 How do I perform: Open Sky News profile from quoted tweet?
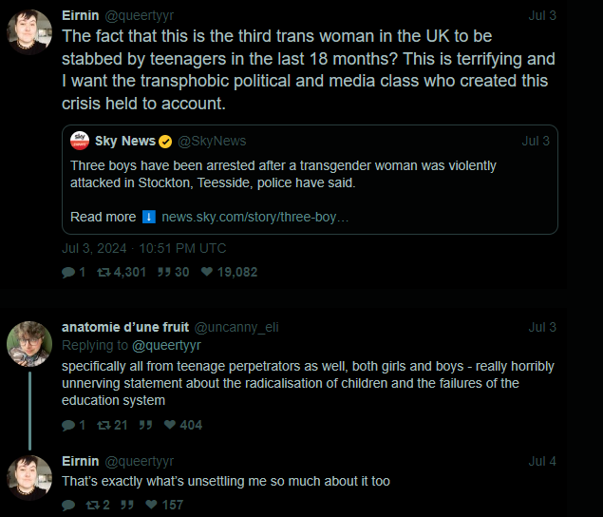pyautogui.click(x=124, y=142)
